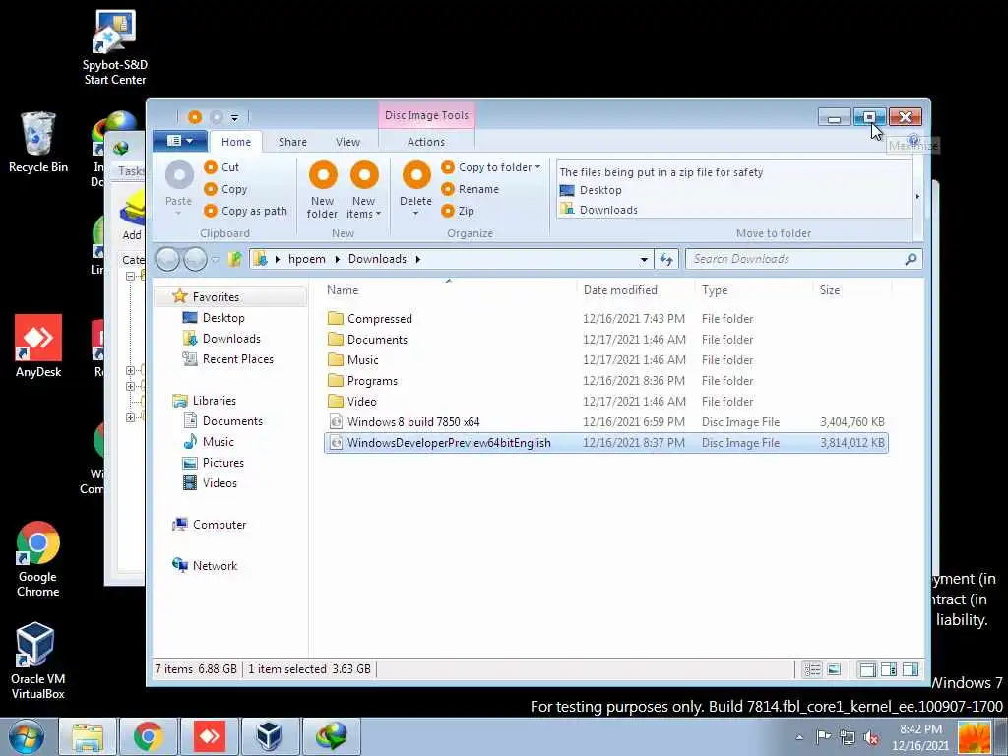Sort by the Type column header

click(x=753, y=290)
